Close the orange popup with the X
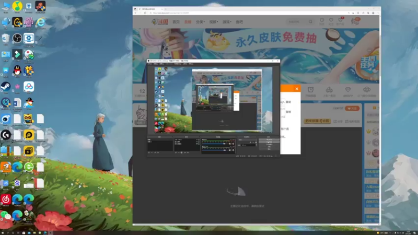 coord(297,89)
